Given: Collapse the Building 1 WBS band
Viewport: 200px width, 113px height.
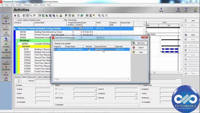Looking at the screenshot, I should pyautogui.click(x=17, y=40).
